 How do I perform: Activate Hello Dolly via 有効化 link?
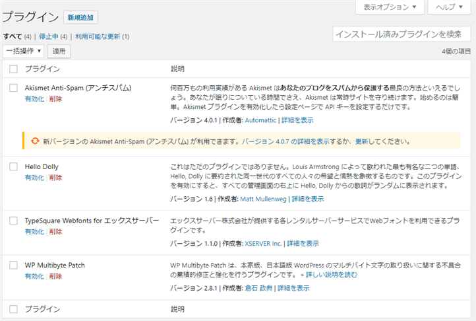(34, 178)
